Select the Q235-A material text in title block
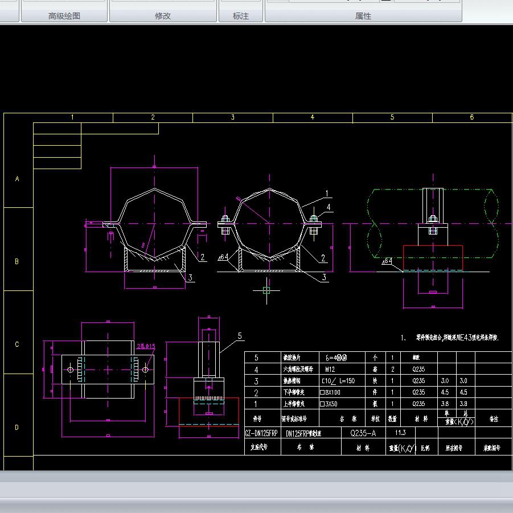 (x=363, y=433)
